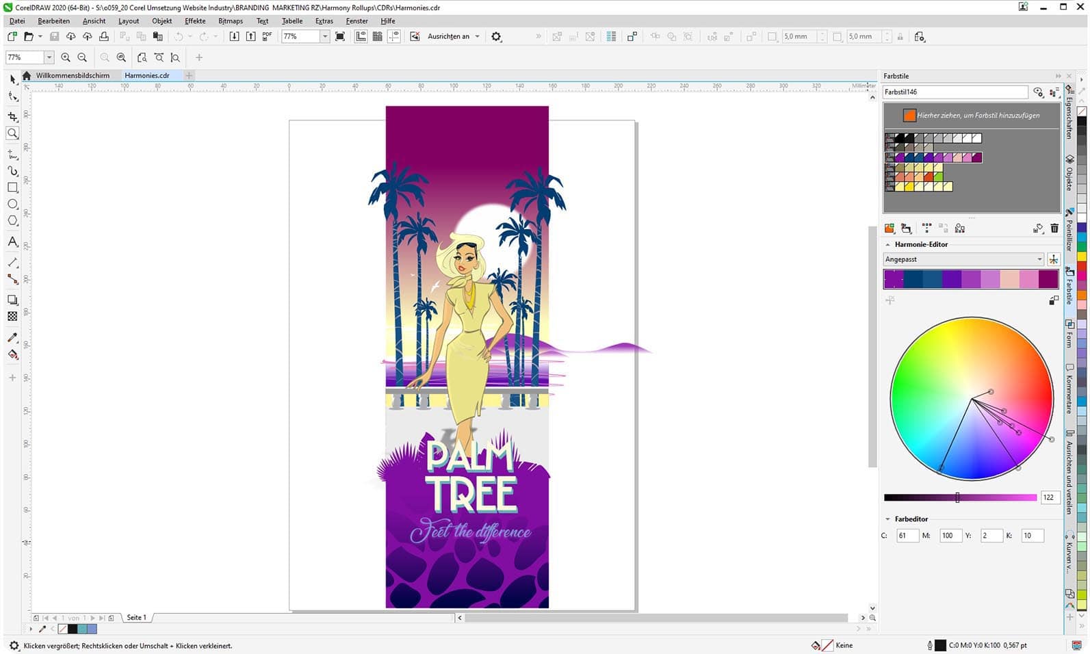Viewport: 1090px width, 654px height.
Task: Select the Pick (arrow) tool
Action: (x=12, y=80)
